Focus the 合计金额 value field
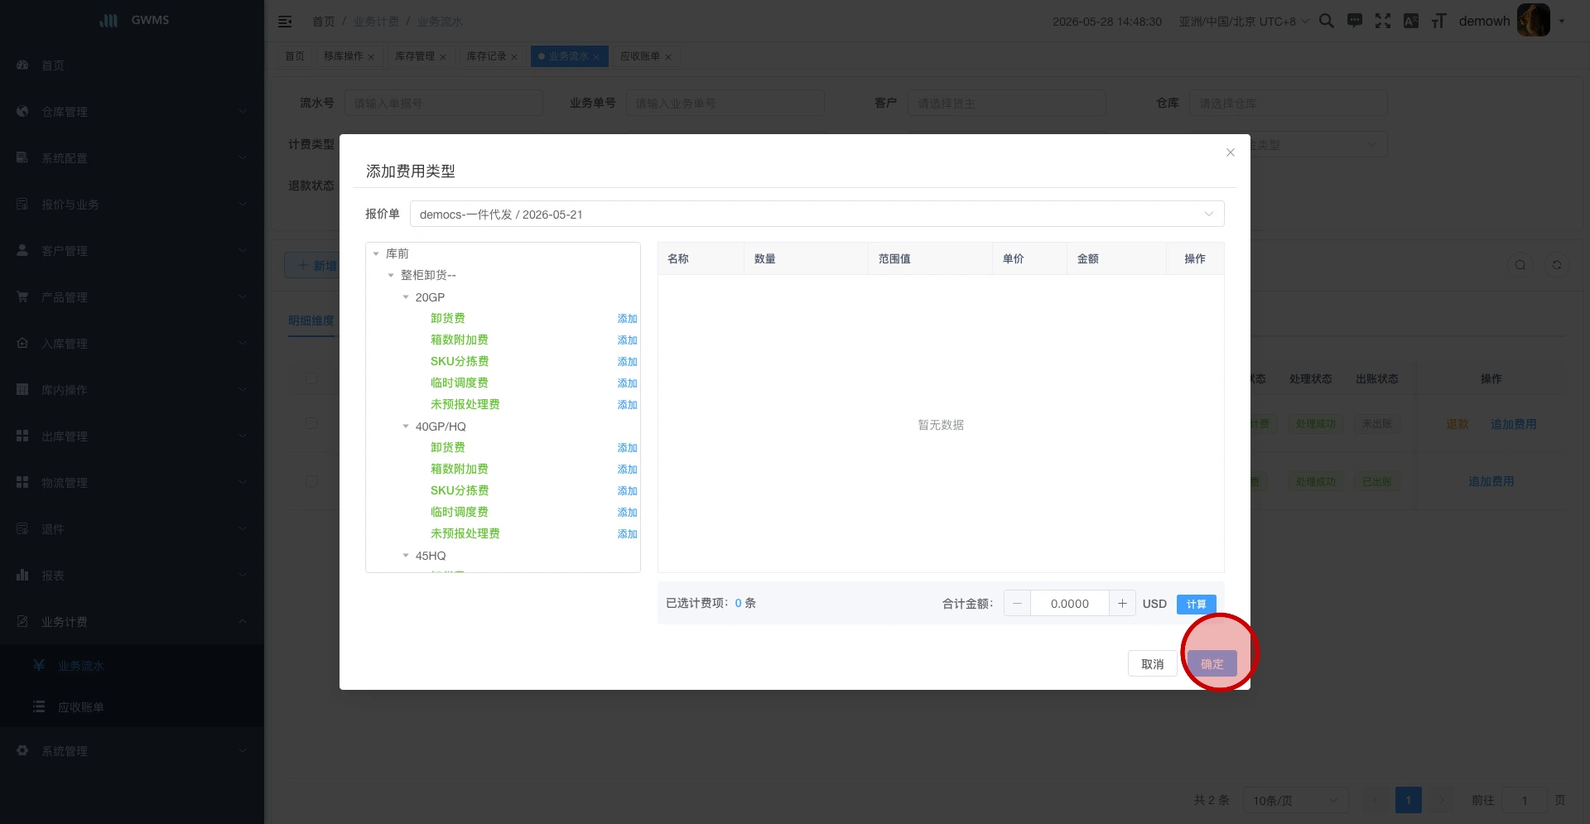Screen dimensions: 1590x824 coord(1069,603)
